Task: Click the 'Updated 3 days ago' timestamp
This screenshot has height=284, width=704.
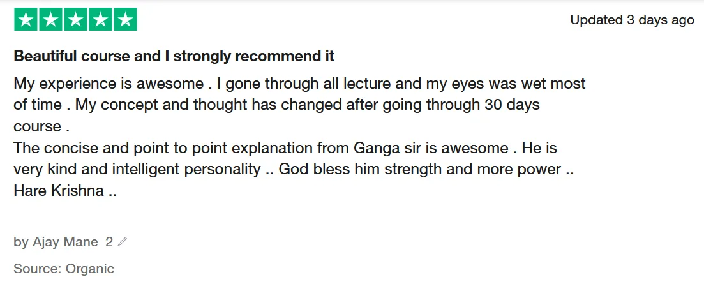Action: pos(631,20)
